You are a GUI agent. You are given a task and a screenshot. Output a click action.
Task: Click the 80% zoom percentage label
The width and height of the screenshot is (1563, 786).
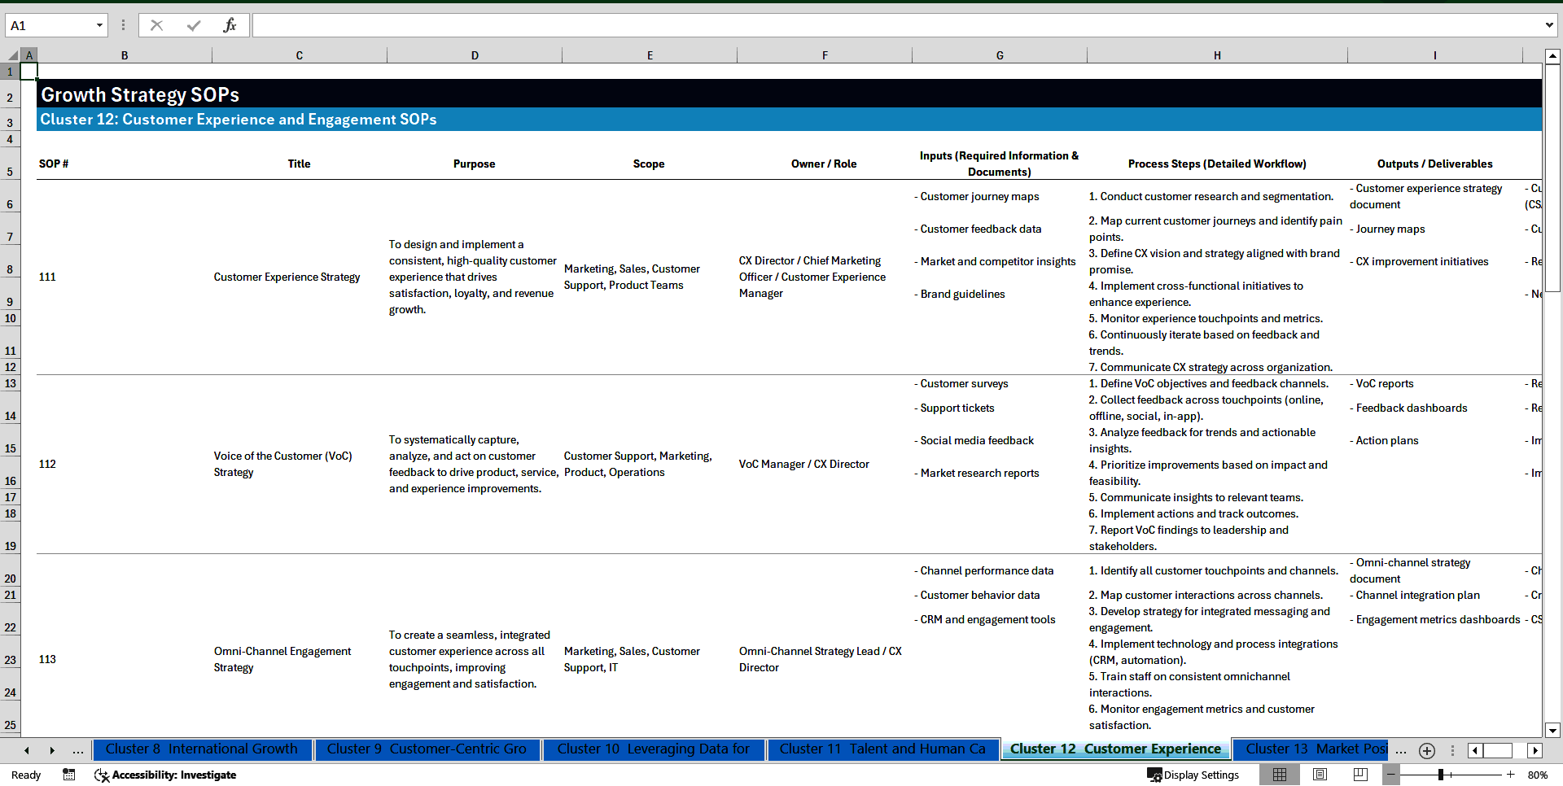coord(1537,775)
